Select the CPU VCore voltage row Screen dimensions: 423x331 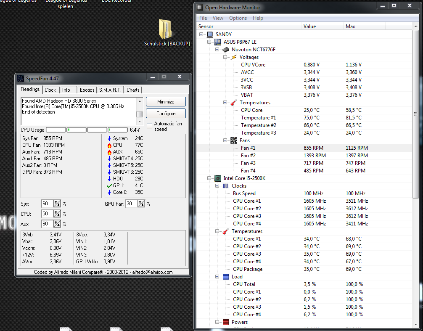(304, 65)
